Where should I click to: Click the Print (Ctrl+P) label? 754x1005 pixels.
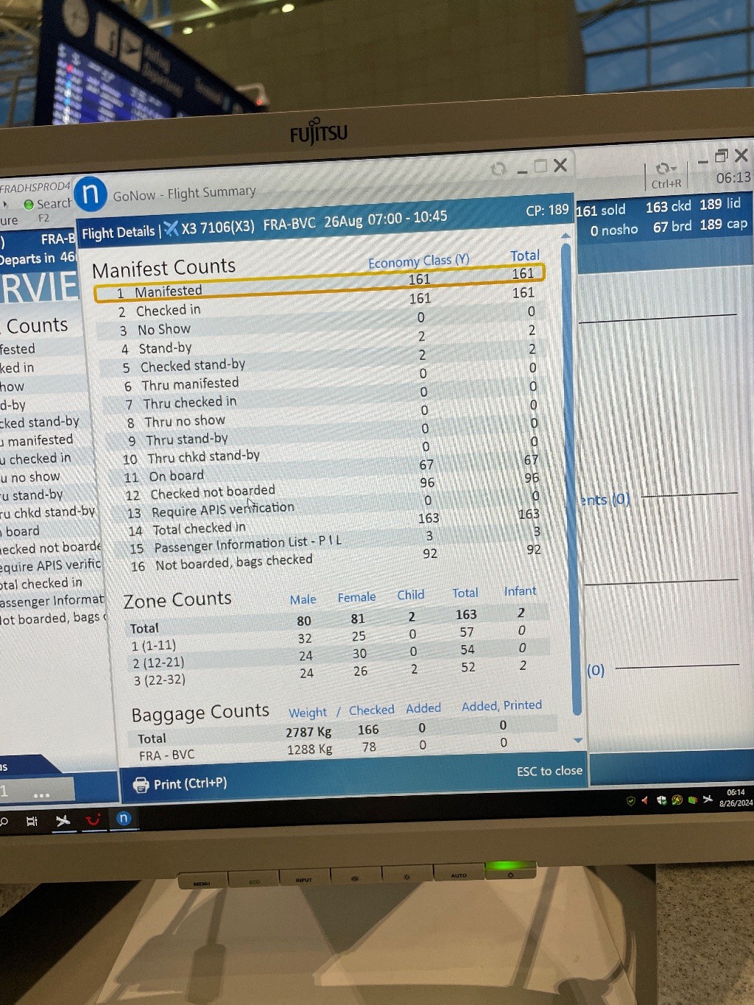[190, 783]
